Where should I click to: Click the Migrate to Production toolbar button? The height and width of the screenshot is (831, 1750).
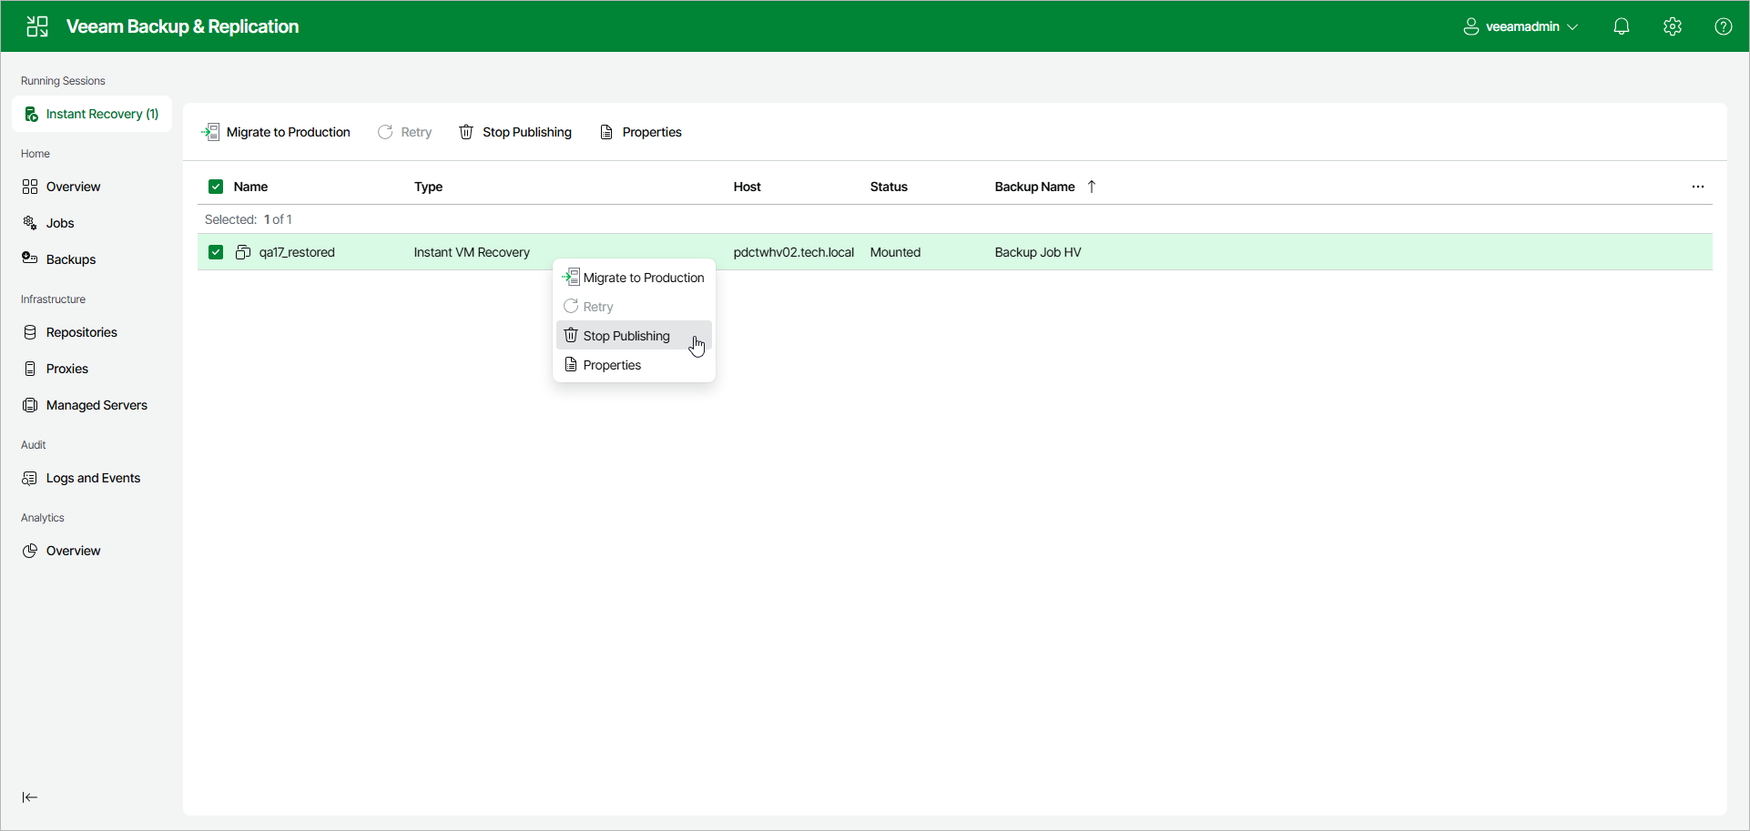[x=276, y=132]
